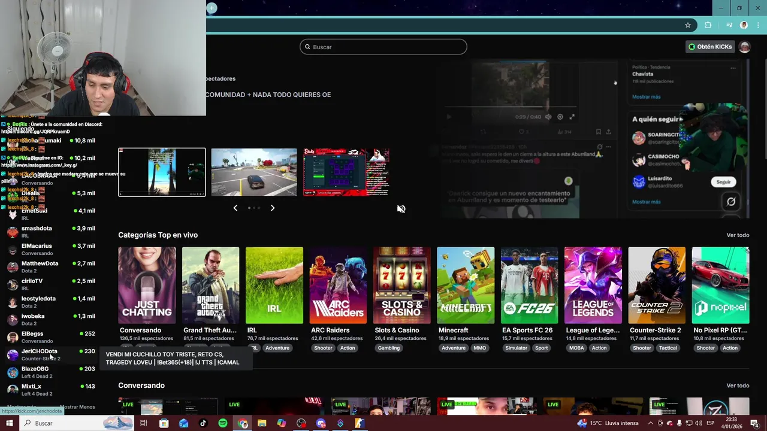Go to next featured stream arrow
767x431 pixels.
click(273, 208)
